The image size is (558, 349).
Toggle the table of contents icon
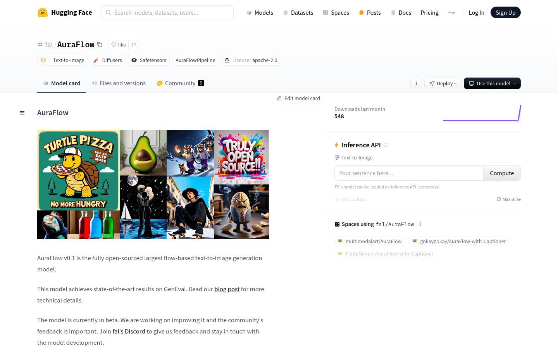(x=22, y=113)
